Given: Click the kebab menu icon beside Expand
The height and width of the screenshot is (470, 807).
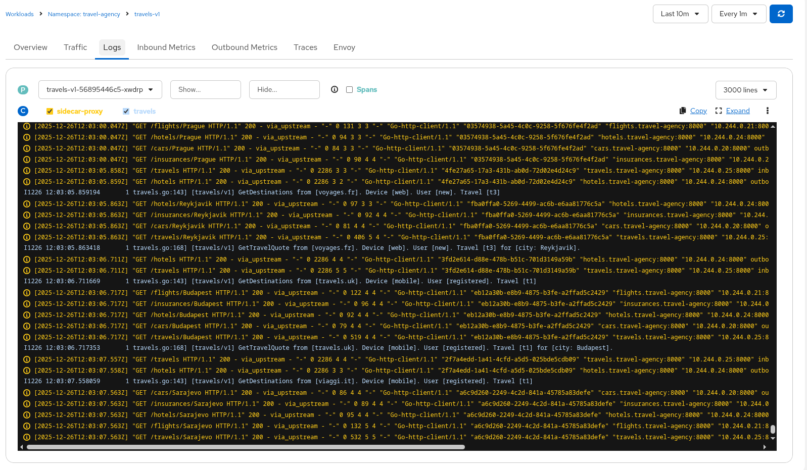Looking at the screenshot, I should tap(767, 111).
